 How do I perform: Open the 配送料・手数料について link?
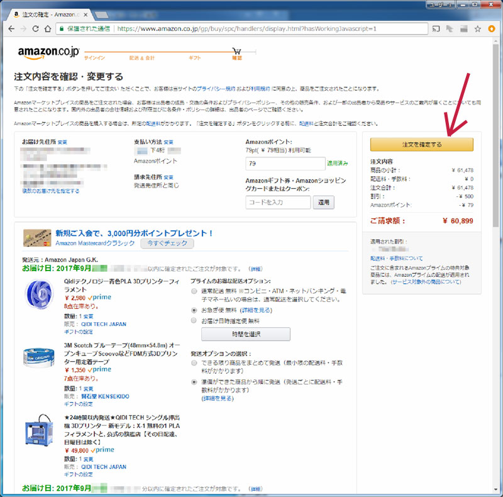click(397, 259)
